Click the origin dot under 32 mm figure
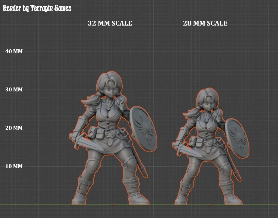 pyautogui.click(x=113, y=205)
